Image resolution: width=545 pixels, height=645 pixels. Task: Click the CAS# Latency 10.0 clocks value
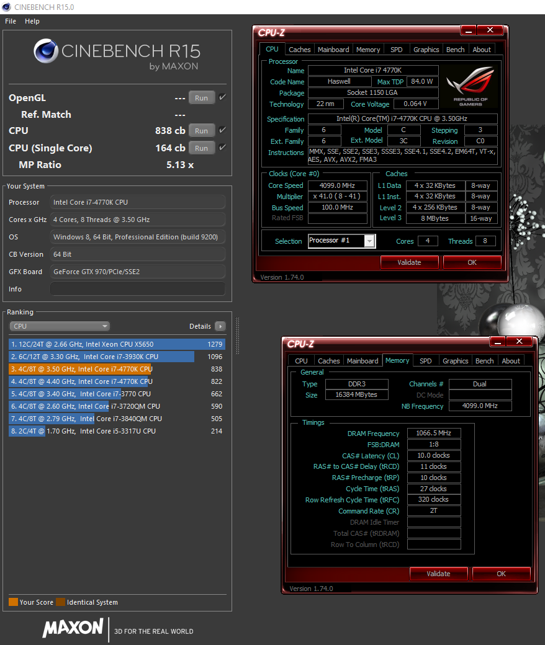(x=434, y=455)
